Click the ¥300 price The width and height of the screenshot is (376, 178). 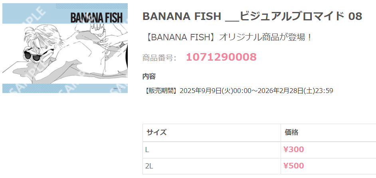(x=293, y=150)
